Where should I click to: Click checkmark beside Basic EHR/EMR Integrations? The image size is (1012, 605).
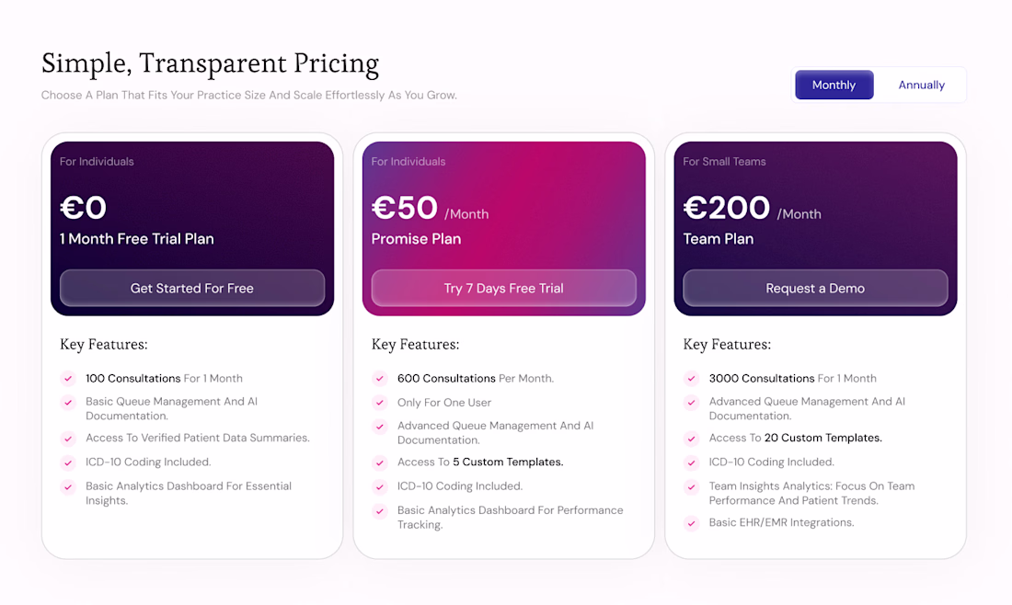pos(692,523)
